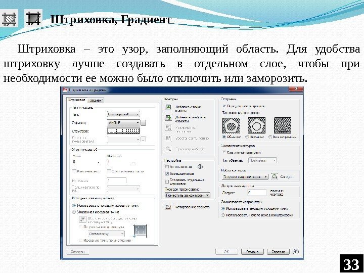Viewport: 364px width, 273px height.
Task: Toggle Create separate hatches checkbox
Action: (x=167, y=181)
